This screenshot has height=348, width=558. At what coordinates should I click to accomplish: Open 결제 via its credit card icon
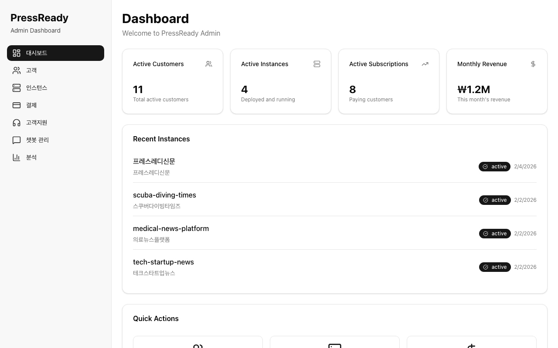tap(17, 105)
